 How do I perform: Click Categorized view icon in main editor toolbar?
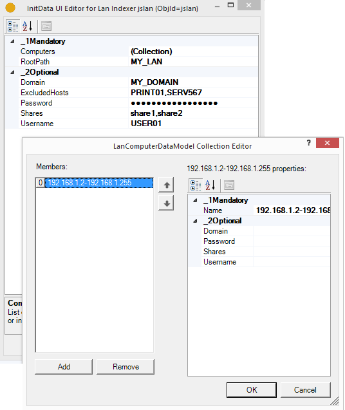(x=13, y=26)
